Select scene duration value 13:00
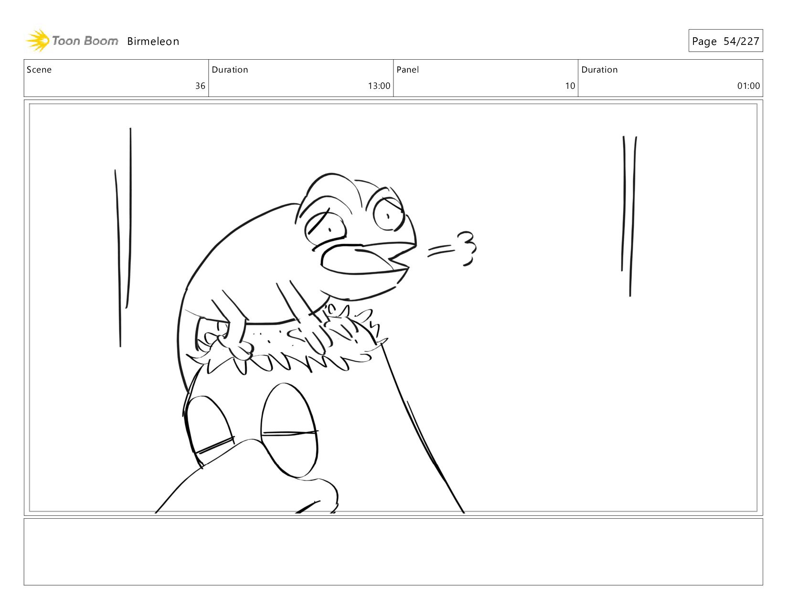Image resolution: width=788 pixels, height=609 pixels. (379, 86)
